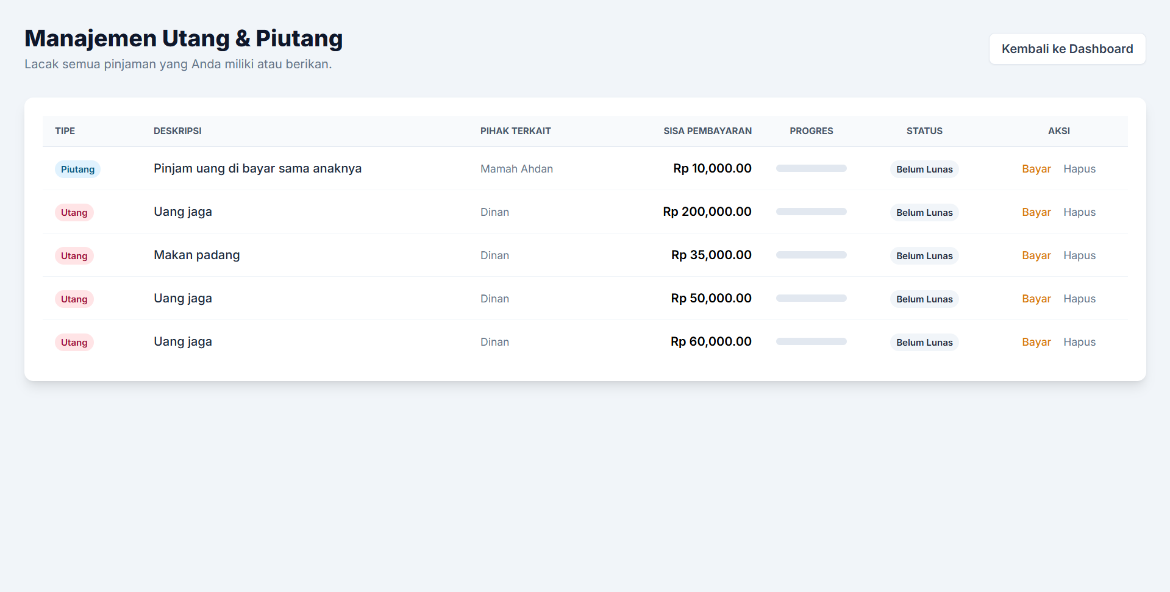Click Bayar on the Makan padang row
1170x592 pixels.
tap(1036, 255)
